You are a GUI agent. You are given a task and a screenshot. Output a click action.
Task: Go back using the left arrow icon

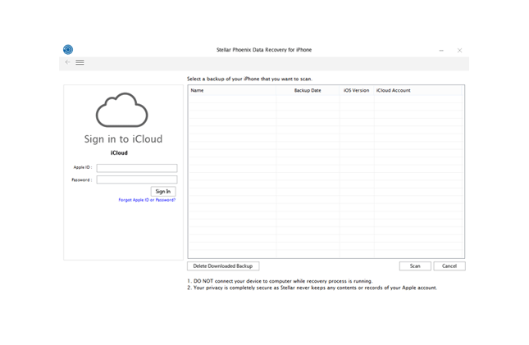[x=67, y=62]
